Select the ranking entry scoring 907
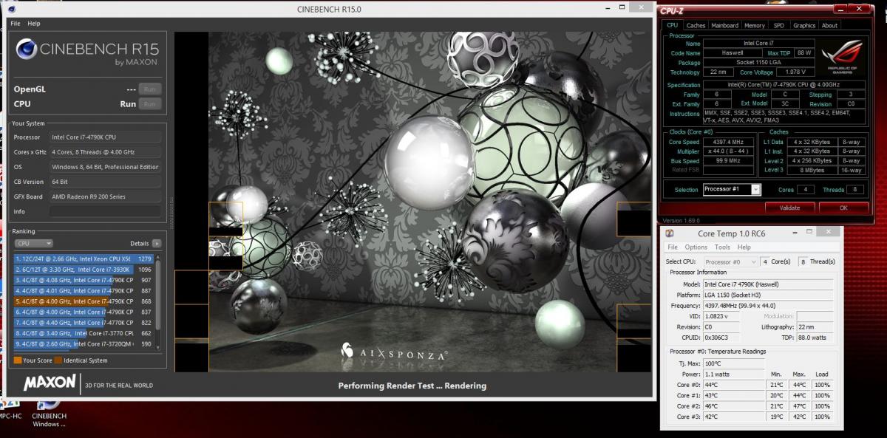Screen dimensions: 887x438 point(84,280)
